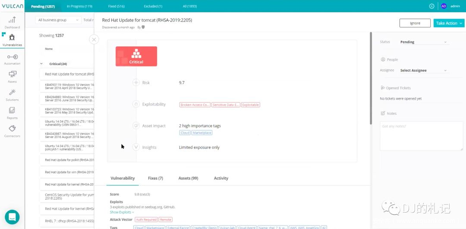Select Red Hat Update for polkit row
Viewport: 466px width, 229px height.
coord(67,160)
